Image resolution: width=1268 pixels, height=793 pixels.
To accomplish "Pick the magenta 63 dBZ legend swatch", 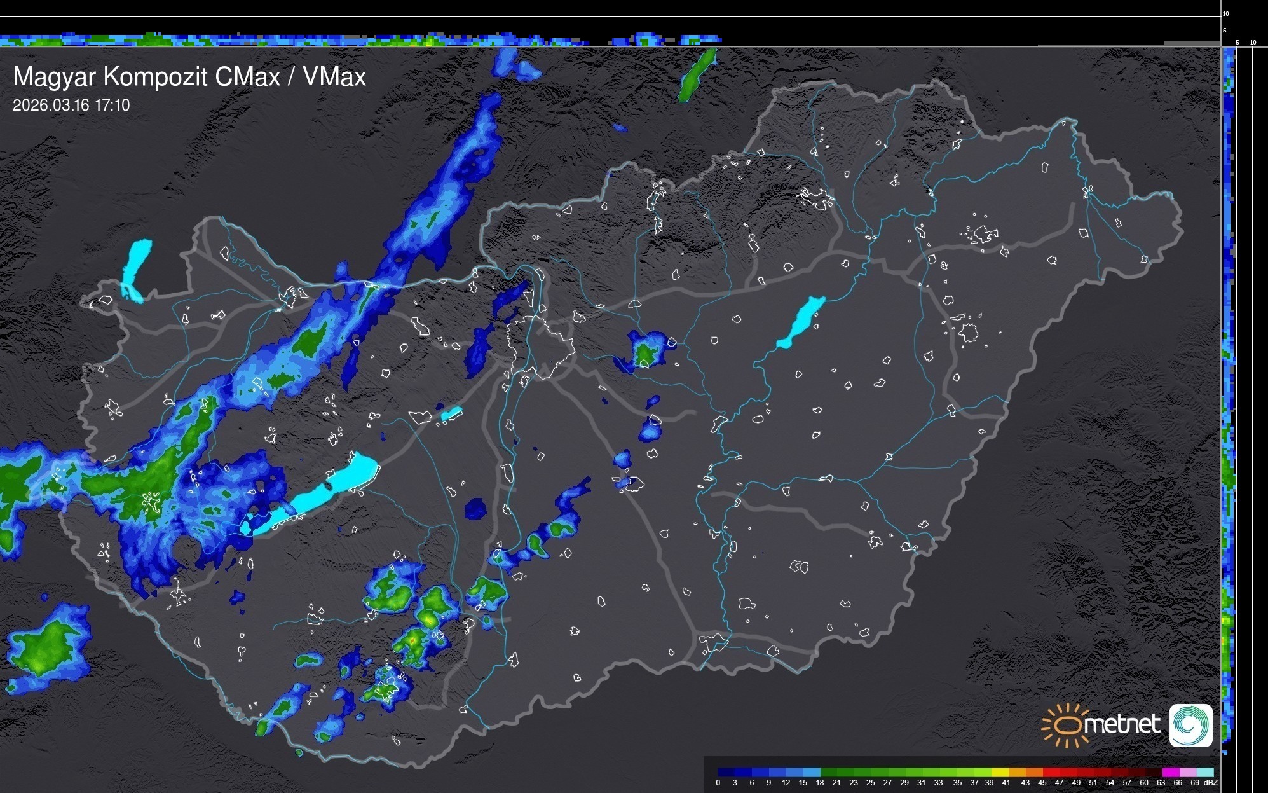I will coord(1170,772).
